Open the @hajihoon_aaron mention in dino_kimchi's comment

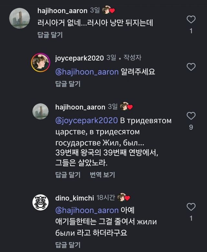pyautogui.click(x=87, y=211)
